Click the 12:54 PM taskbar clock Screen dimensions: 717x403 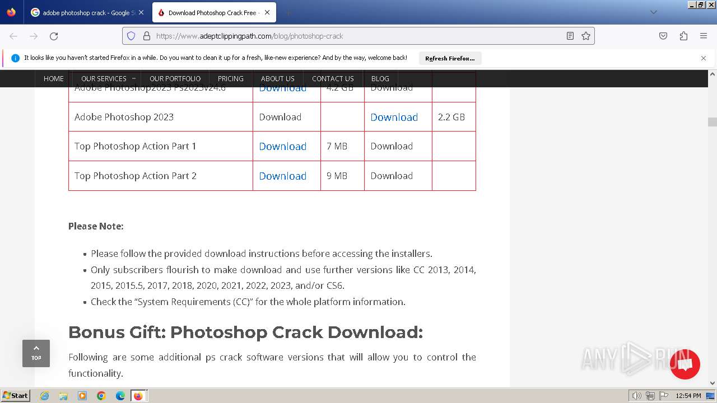point(688,396)
